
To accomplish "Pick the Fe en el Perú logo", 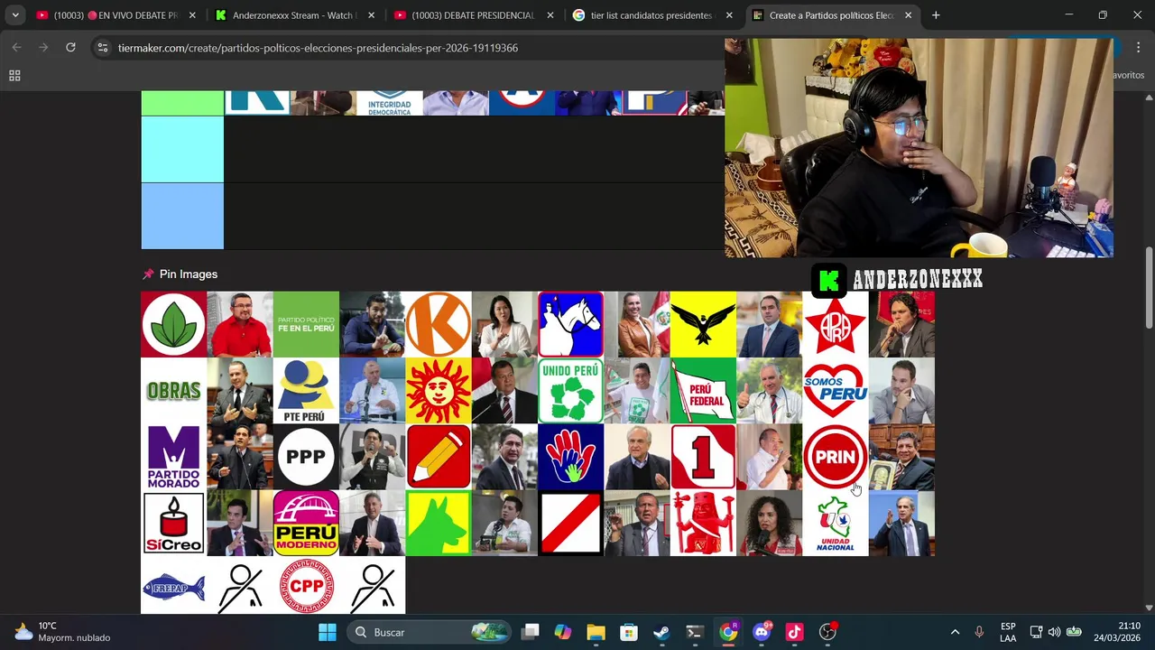I will tap(306, 324).
